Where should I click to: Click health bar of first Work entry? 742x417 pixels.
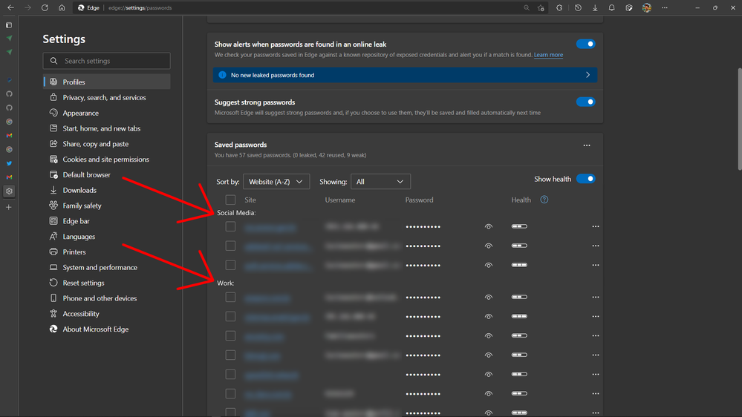tap(519, 297)
